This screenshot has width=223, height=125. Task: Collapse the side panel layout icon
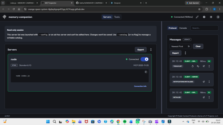[x=218, y=17]
